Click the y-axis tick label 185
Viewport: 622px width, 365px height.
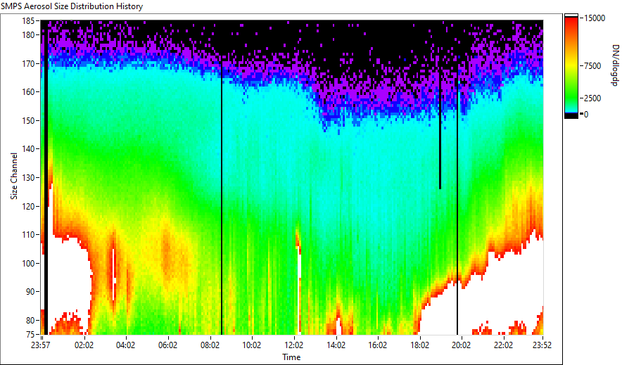(28, 20)
